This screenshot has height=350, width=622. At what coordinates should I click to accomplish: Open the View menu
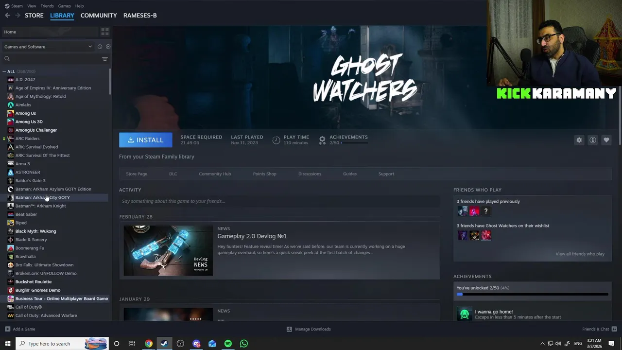(x=32, y=6)
